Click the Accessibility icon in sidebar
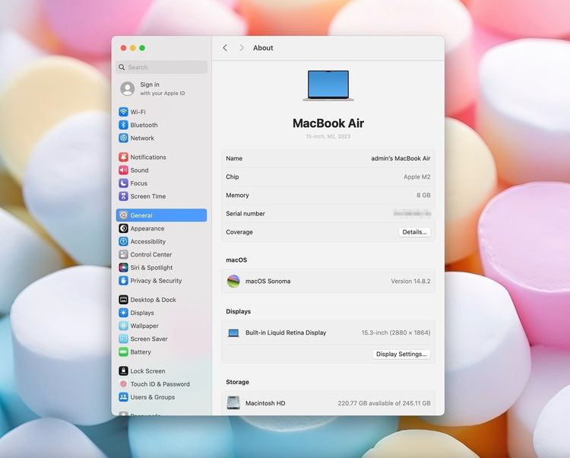The height and width of the screenshot is (458, 570). (123, 241)
